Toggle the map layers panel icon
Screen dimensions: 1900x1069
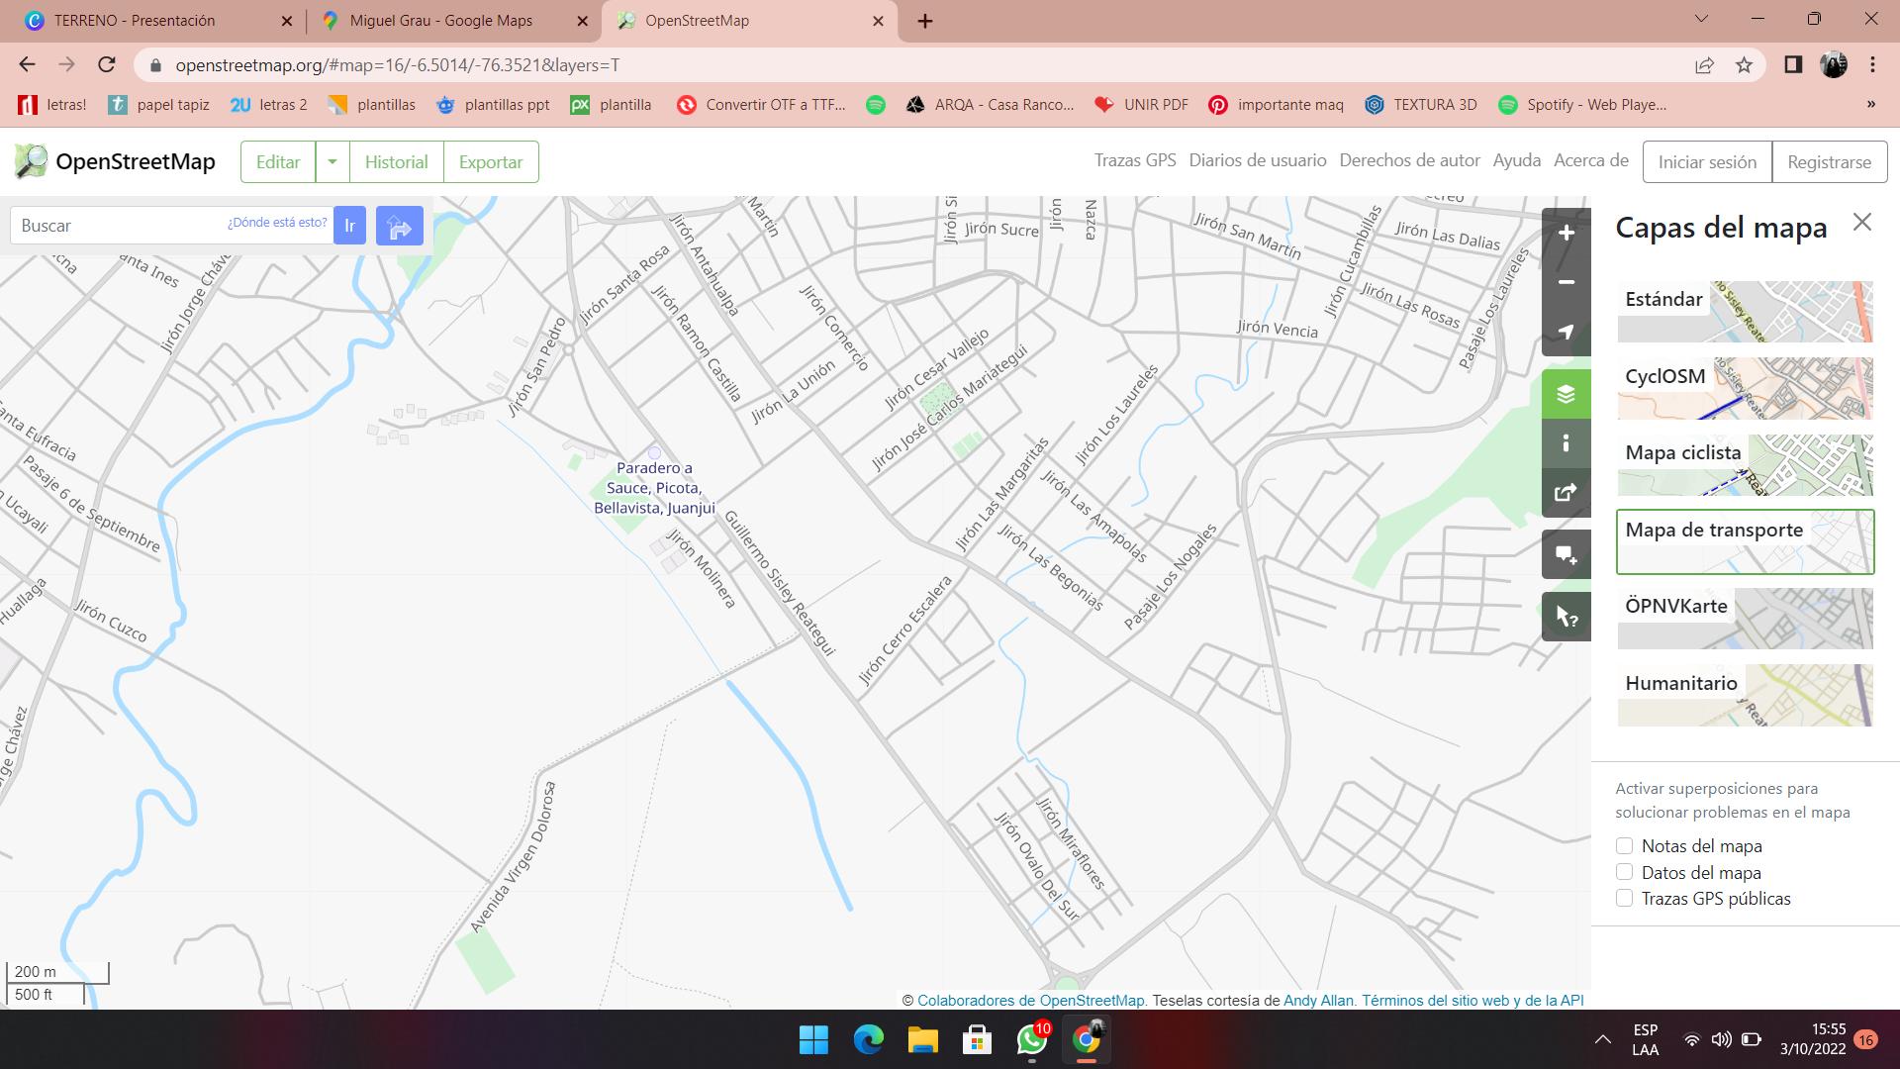[1566, 394]
